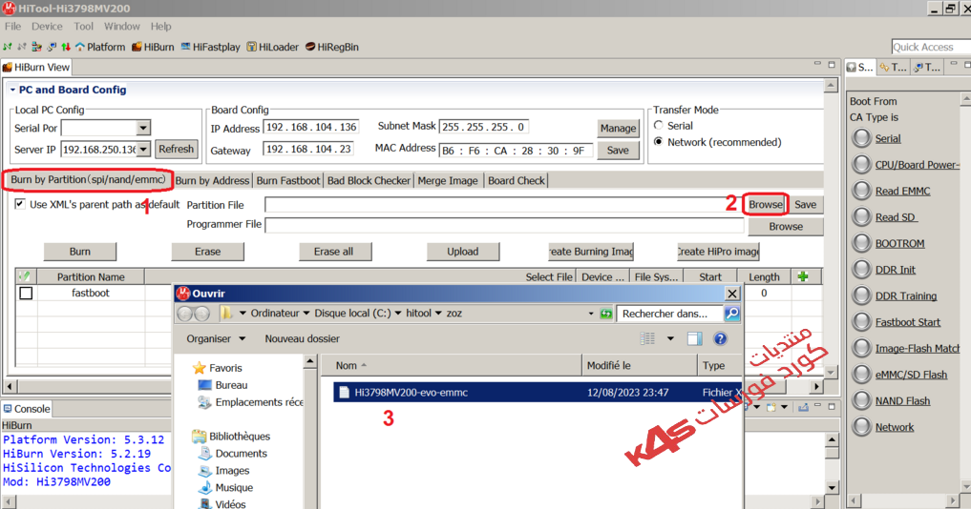The width and height of the screenshot is (971, 509).
Task: Click the round button beside eMMC/SD Flash
Action: (861, 374)
